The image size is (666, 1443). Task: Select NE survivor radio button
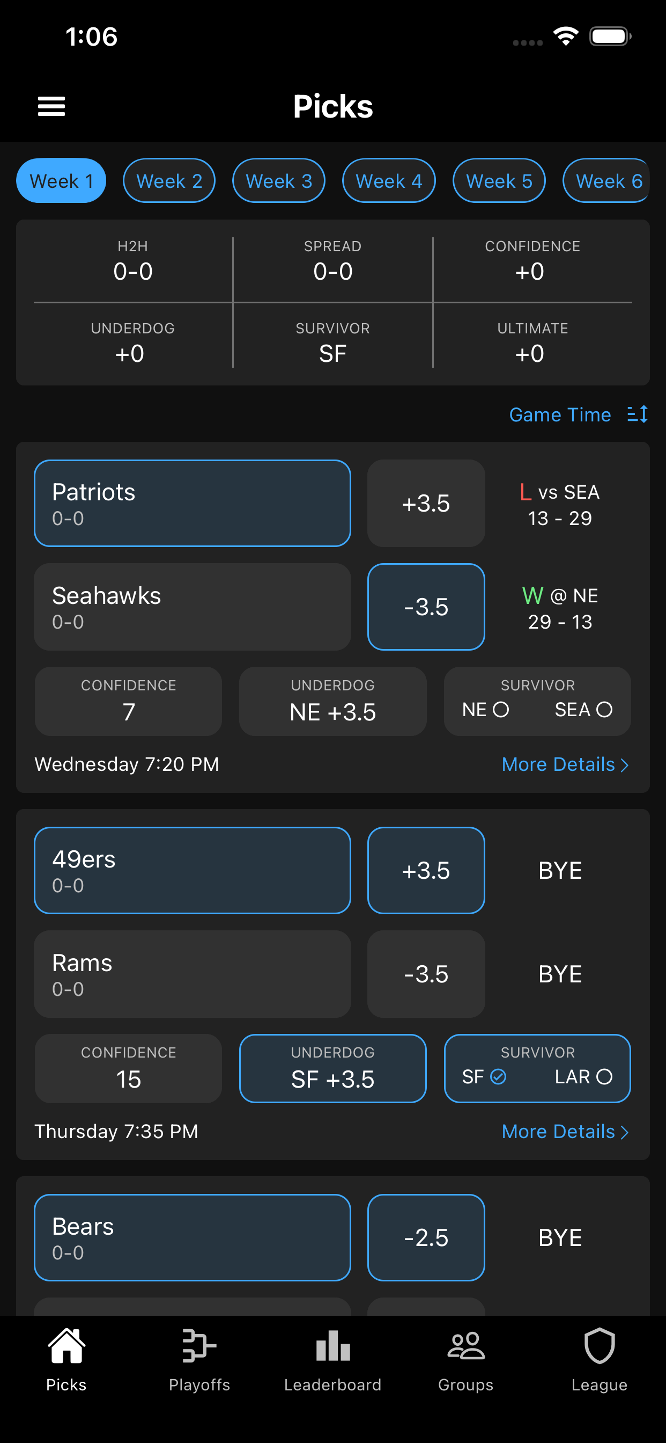point(501,710)
